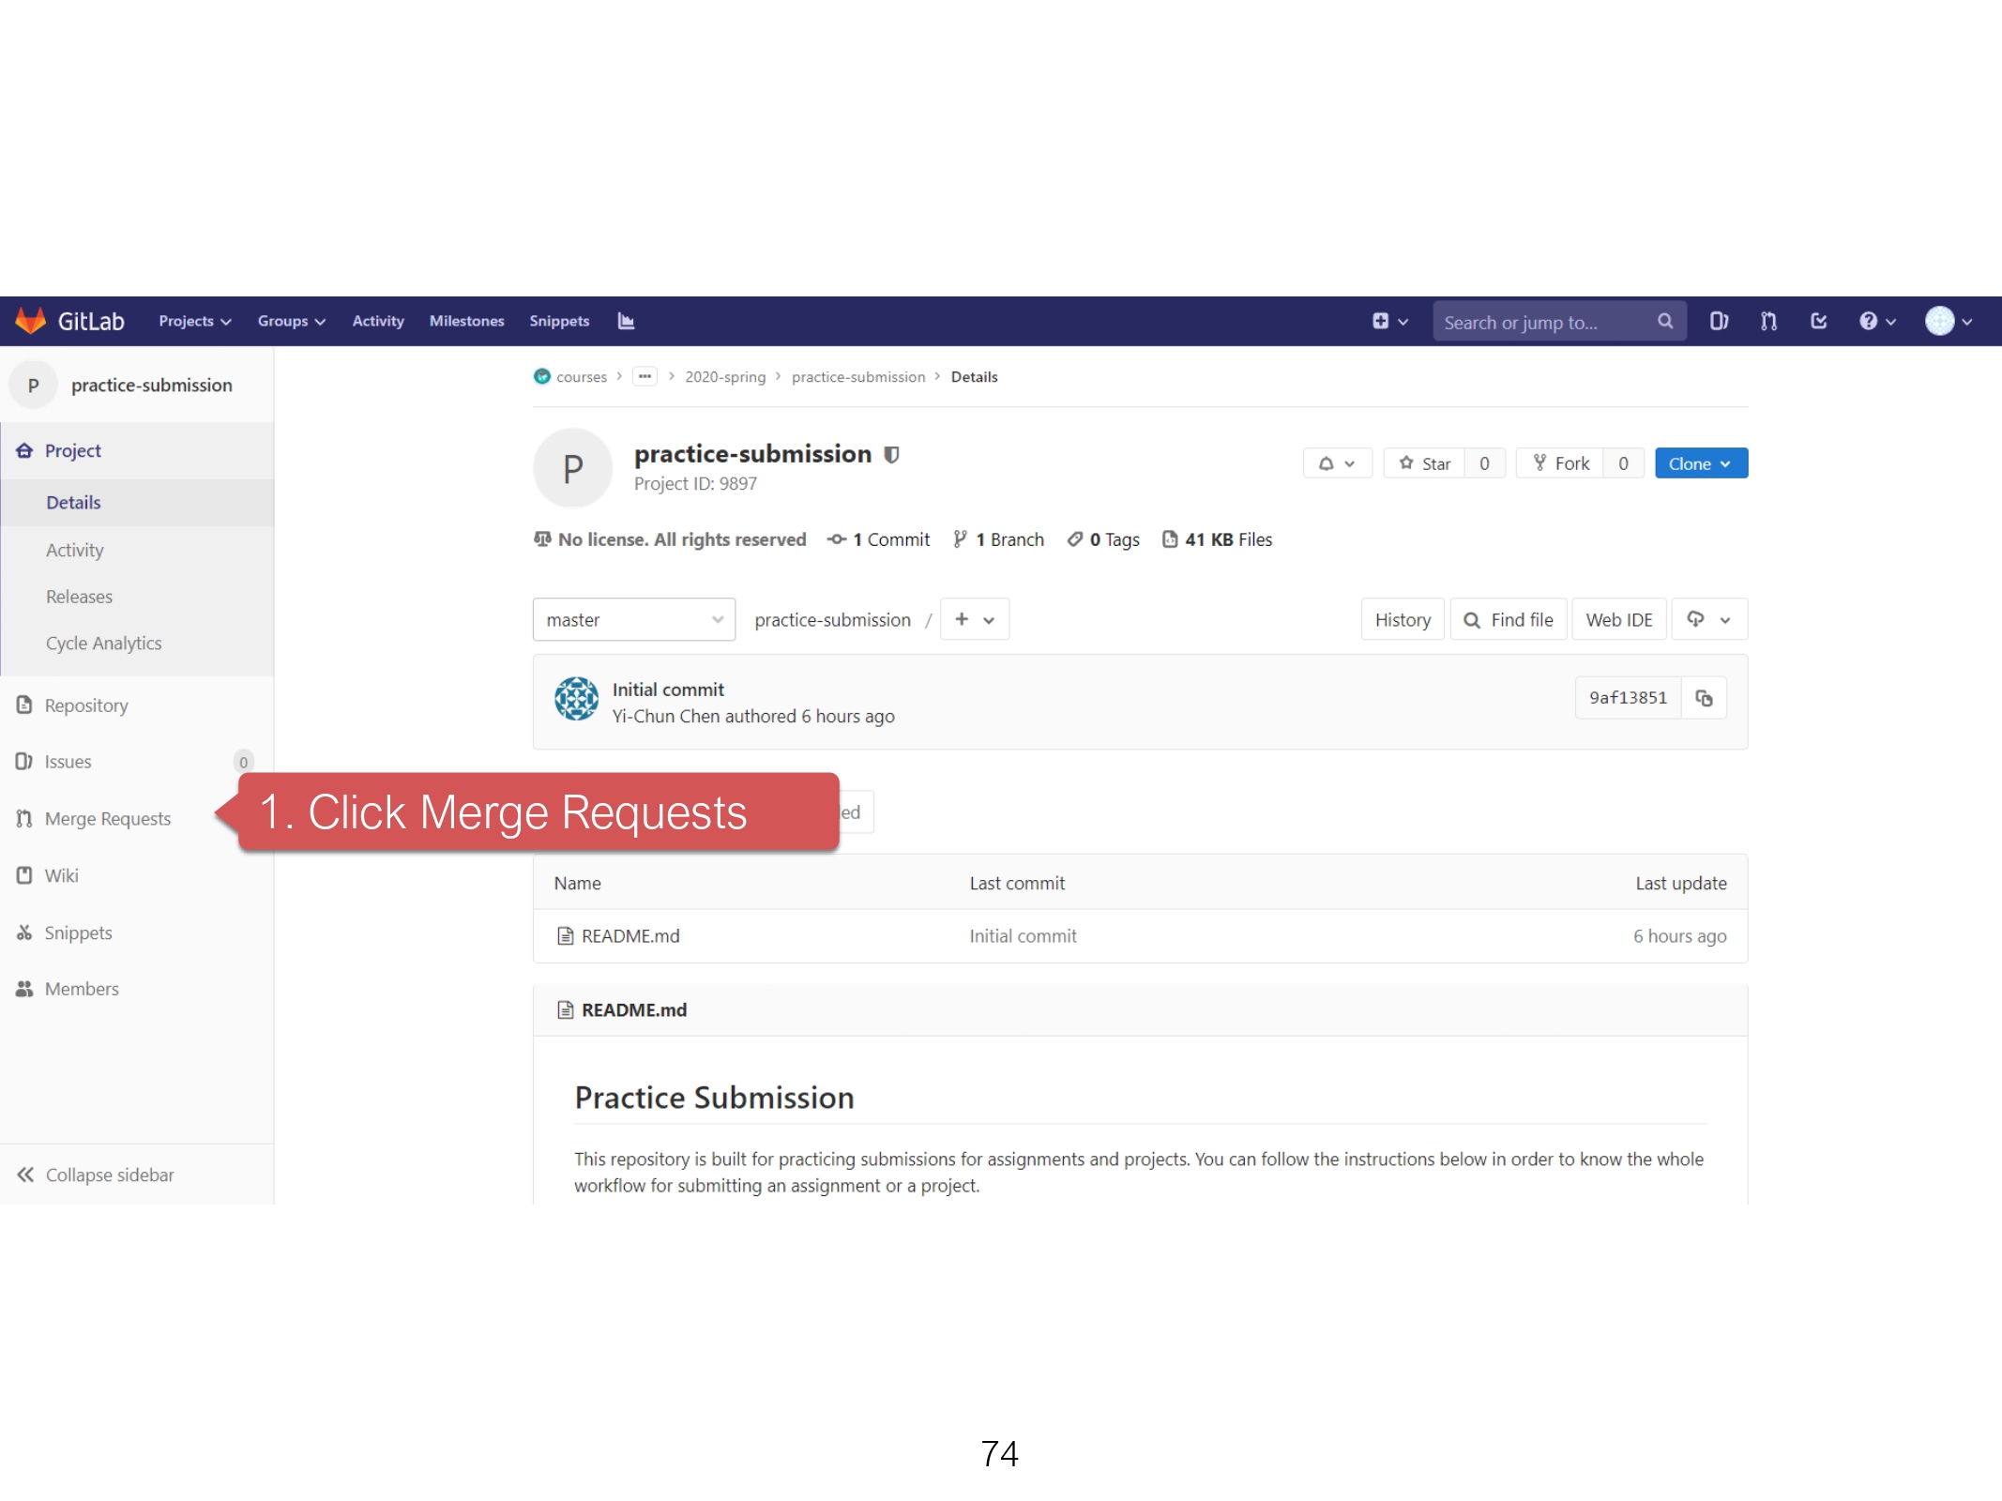Open the README.md file link
Image resolution: width=2002 pixels, height=1501 pixels.
tap(629, 936)
